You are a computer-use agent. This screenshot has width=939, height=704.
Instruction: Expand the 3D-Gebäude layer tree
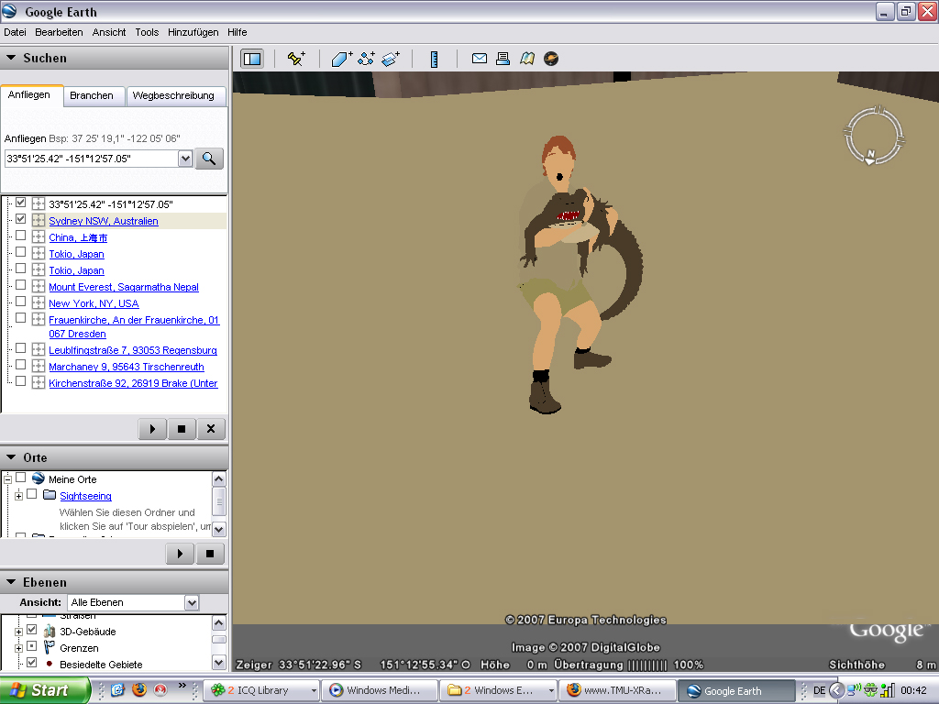coord(18,632)
